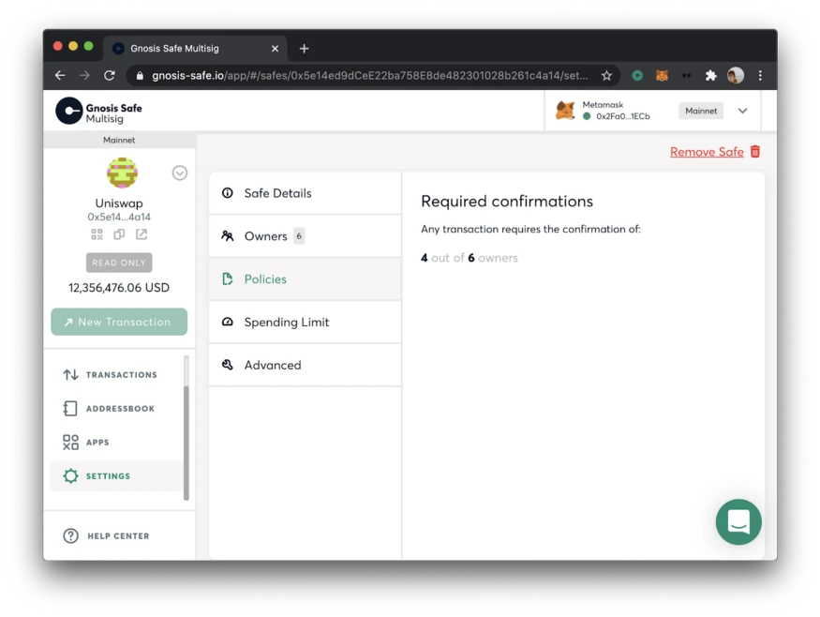Open the support chat bubble button
Screen dimensions: 820x617
point(738,521)
